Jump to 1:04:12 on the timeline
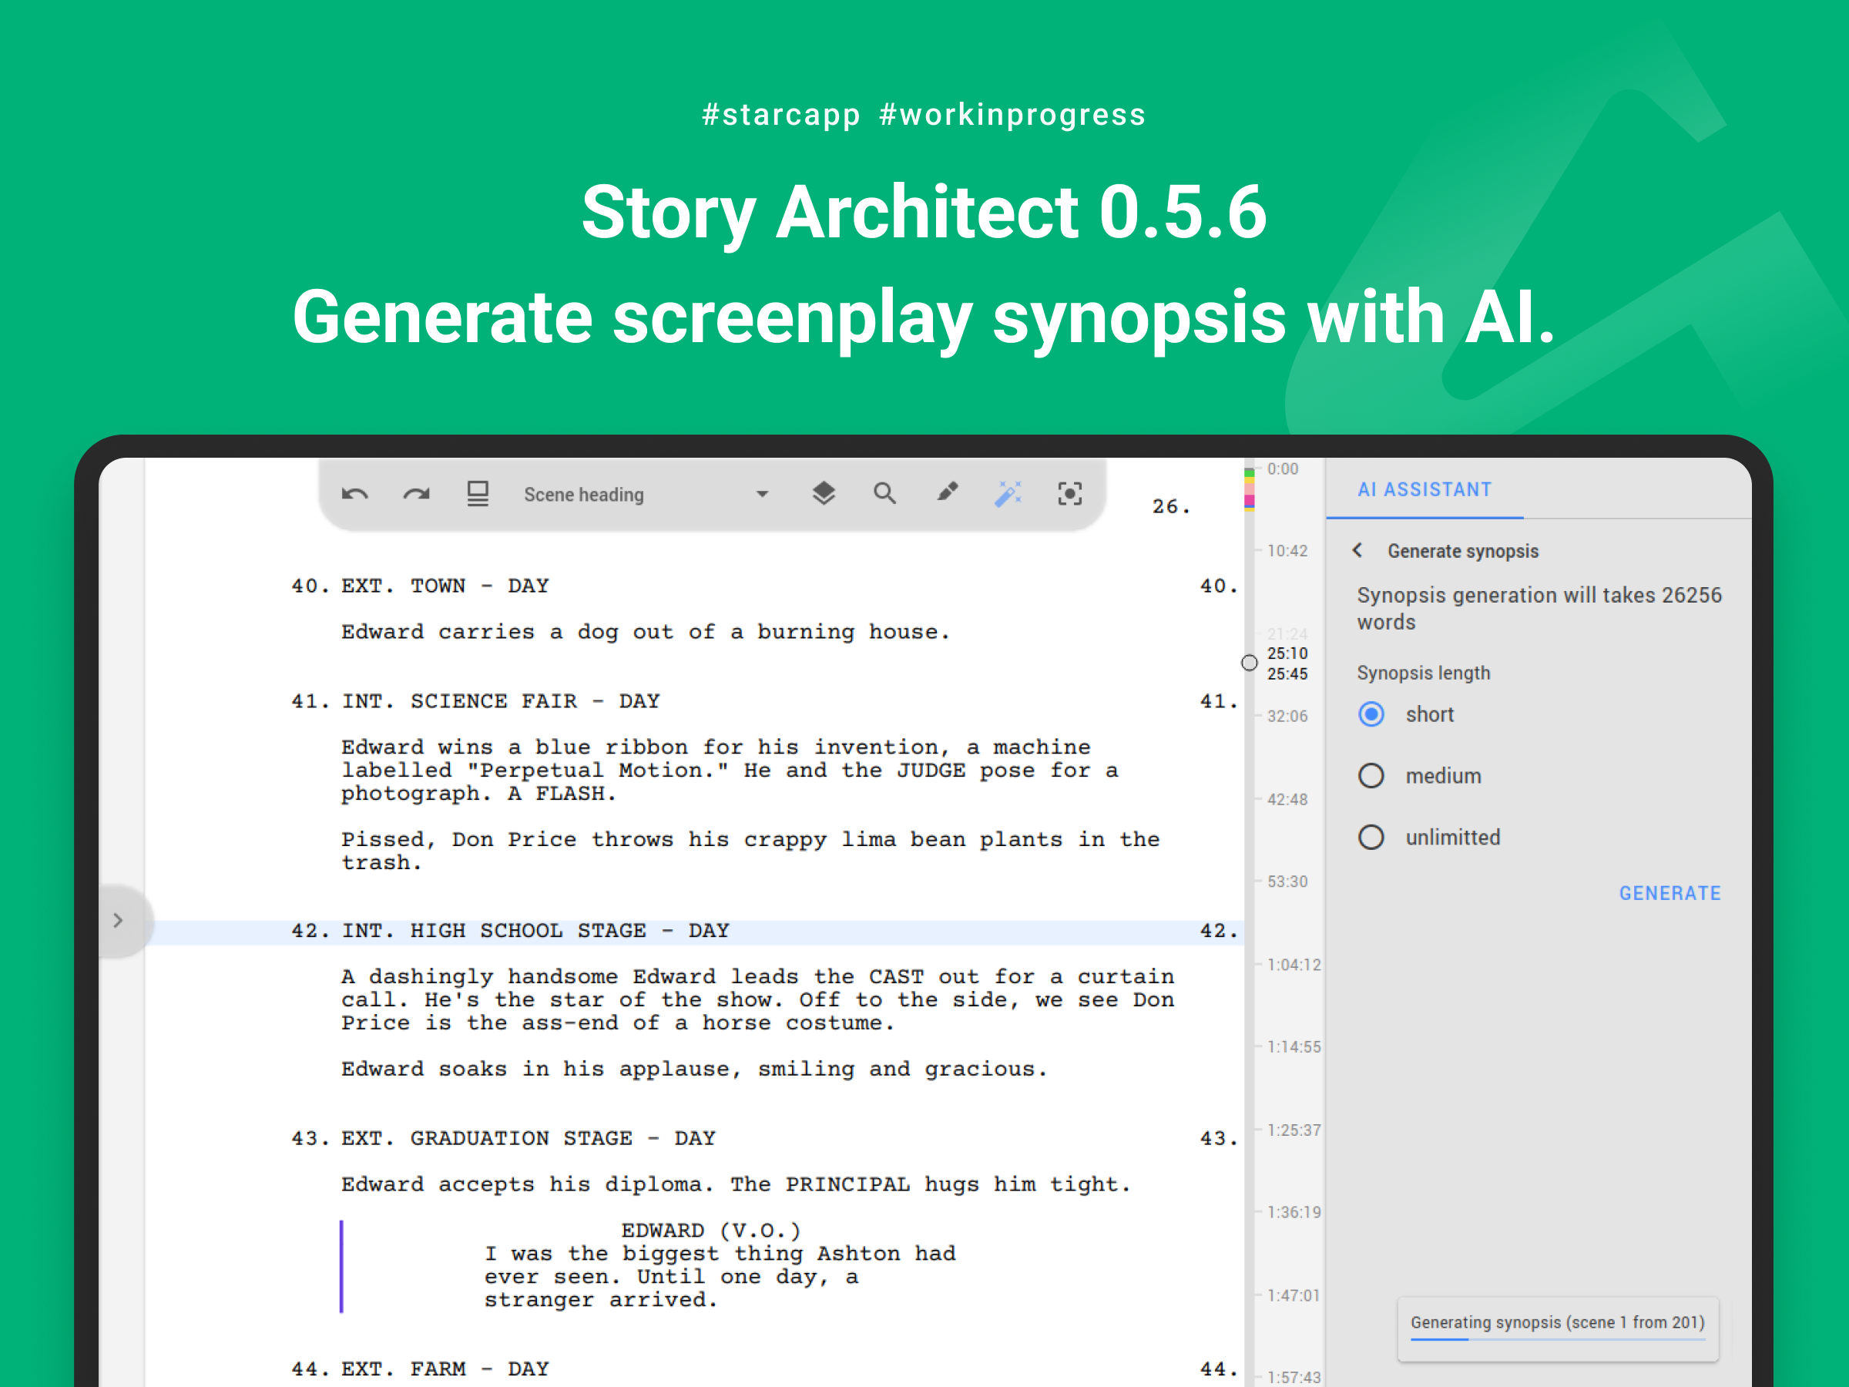The image size is (1849, 1387). pyautogui.click(x=1294, y=965)
